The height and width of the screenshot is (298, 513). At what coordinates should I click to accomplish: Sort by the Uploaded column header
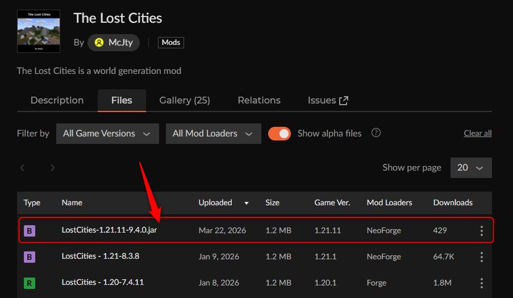(215, 202)
